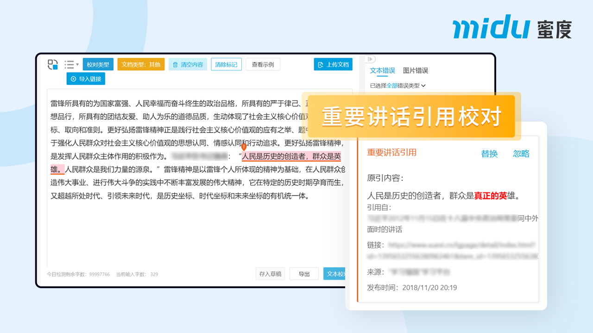Click the 存入草稿 button
This screenshot has width=593, height=333.
(270, 274)
